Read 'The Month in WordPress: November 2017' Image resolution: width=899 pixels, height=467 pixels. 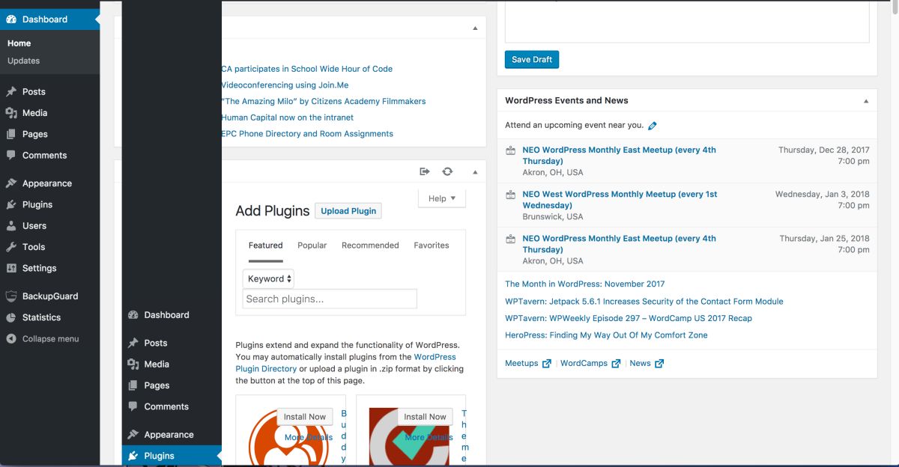coord(585,284)
